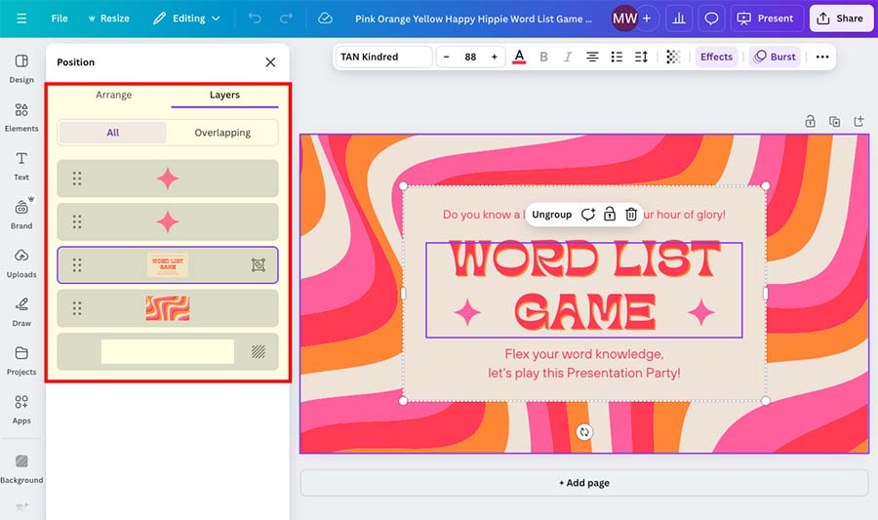This screenshot has width=878, height=520.
Task: Select the wavy pattern layer
Action: (x=168, y=308)
